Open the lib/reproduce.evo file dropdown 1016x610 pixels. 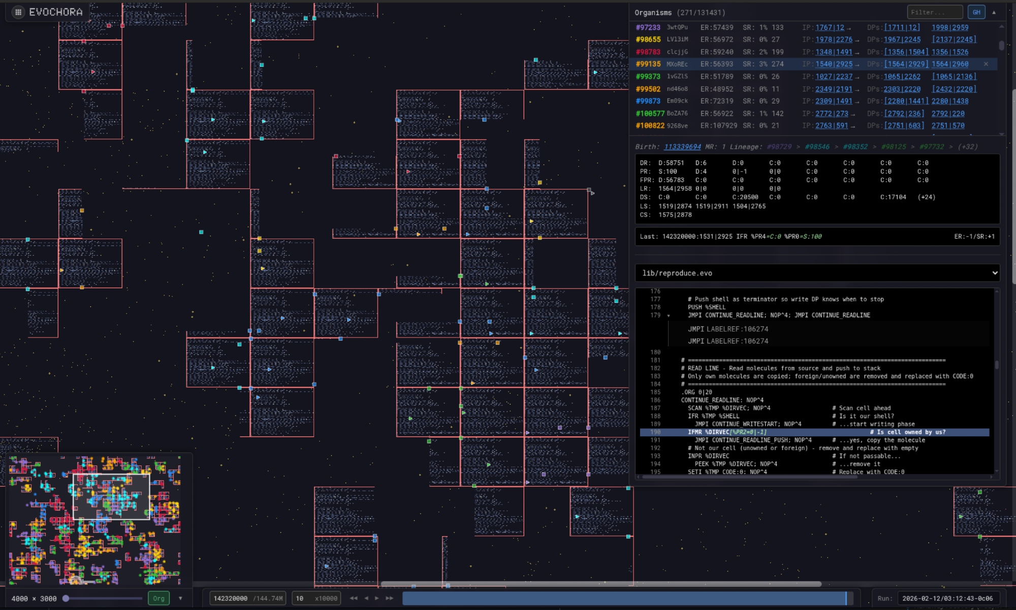click(x=817, y=273)
